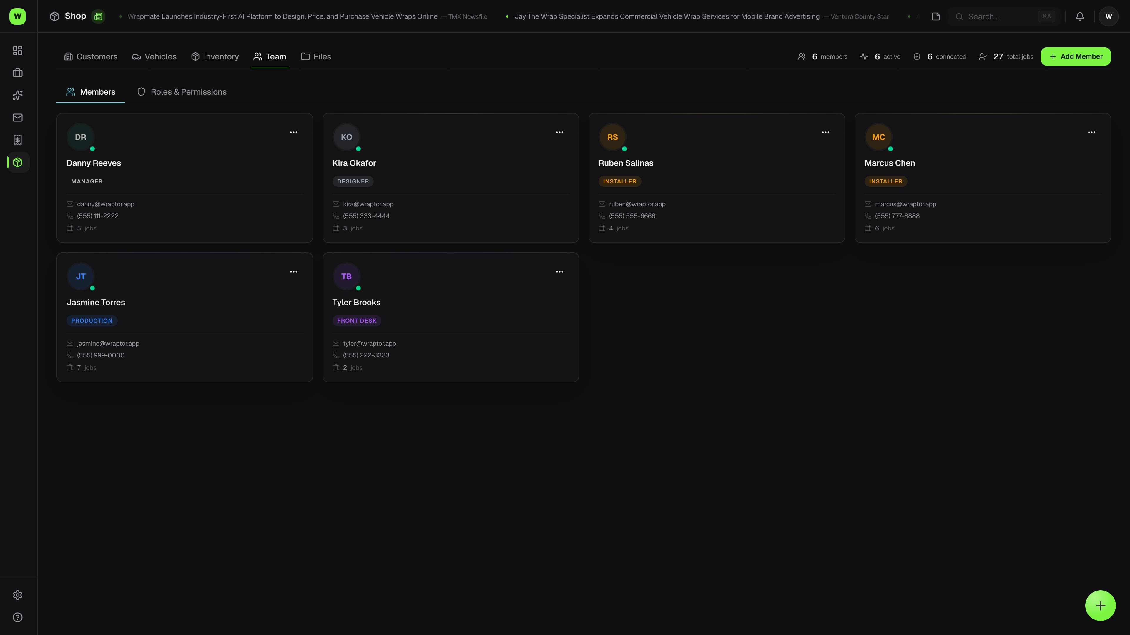Image resolution: width=1130 pixels, height=635 pixels.
Task: Open the help question mark icon
Action: [x=18, y=617]
